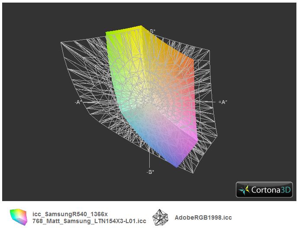Click the -A* axis label
The width and height of the screenshot is (299, 230).
78,102
